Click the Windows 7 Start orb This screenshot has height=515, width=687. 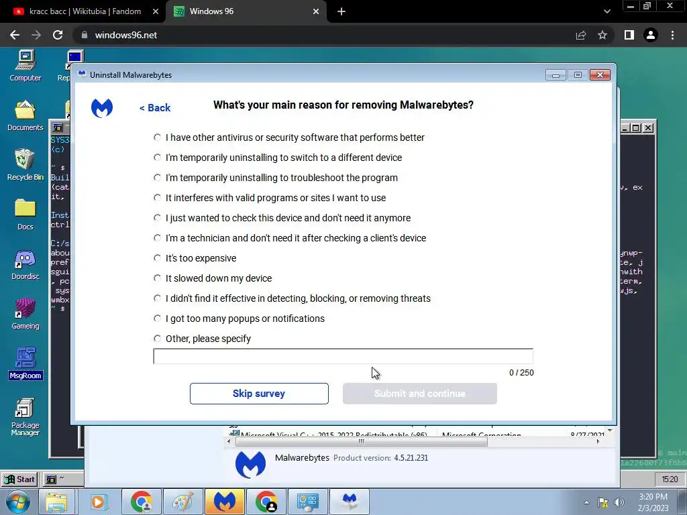click(18, 502)
